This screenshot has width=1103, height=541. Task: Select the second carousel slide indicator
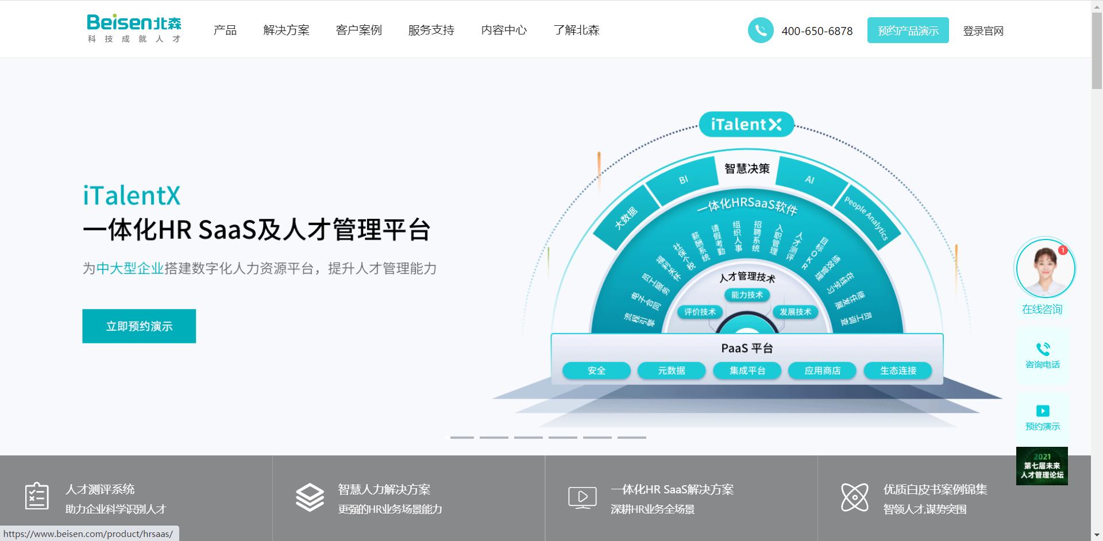[x=494, y=438]
